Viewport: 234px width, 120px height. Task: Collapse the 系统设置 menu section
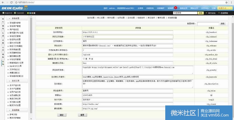coord(17,18)
